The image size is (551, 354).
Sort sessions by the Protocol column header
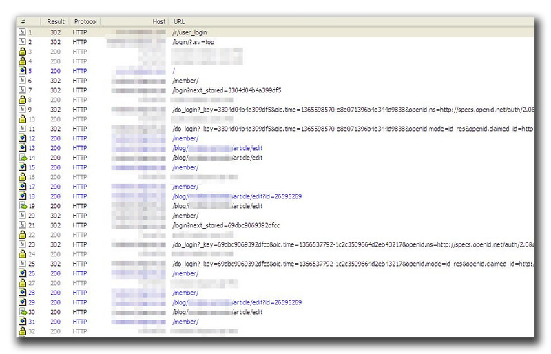(x=85, y=22)
